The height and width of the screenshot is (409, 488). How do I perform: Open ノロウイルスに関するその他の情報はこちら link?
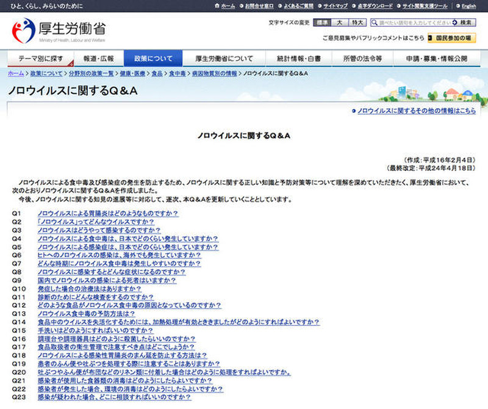(x=416, y=111)
